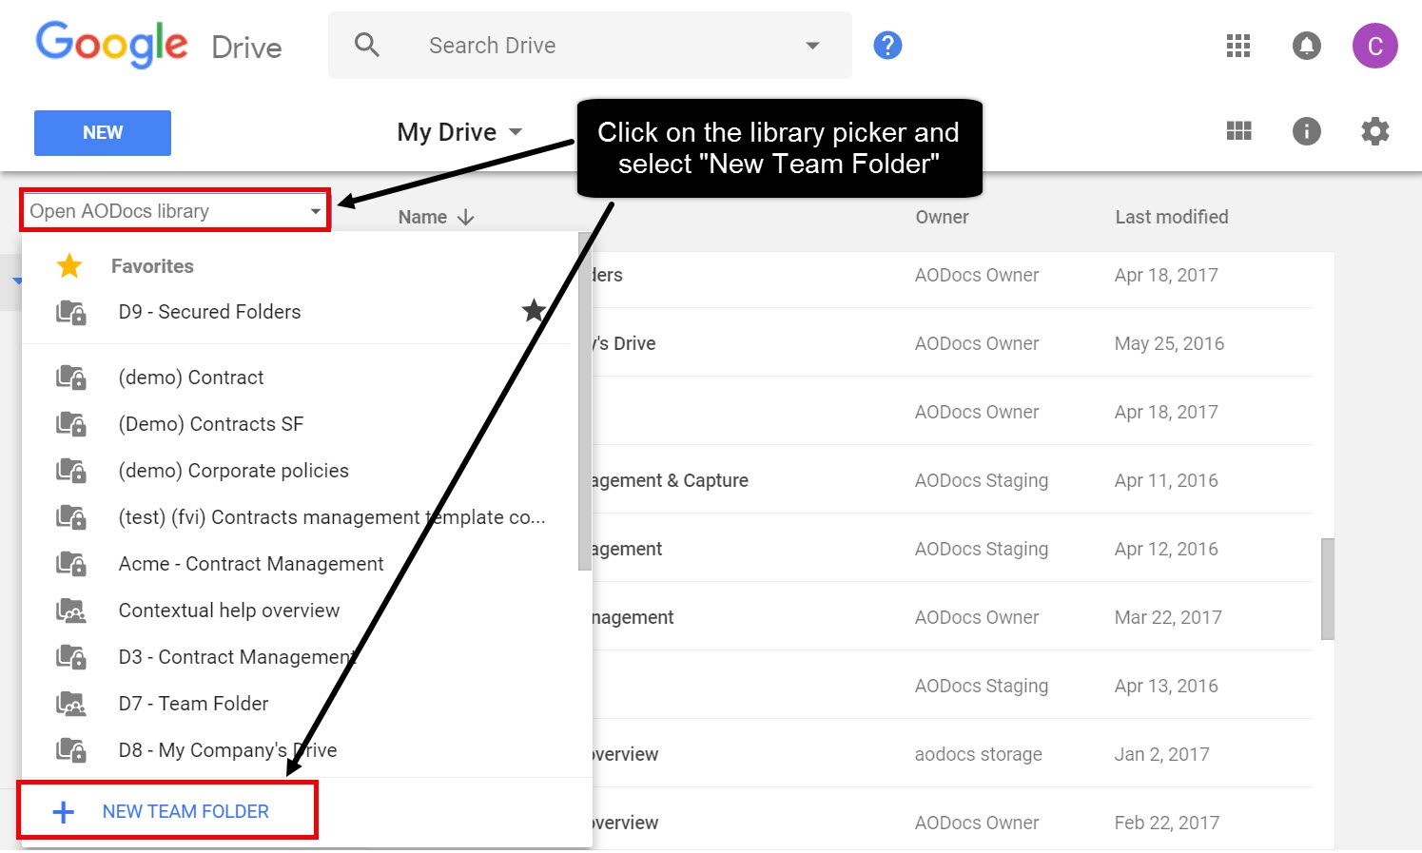
Task: Click the Favorites section heading
Action: (152, 266)
